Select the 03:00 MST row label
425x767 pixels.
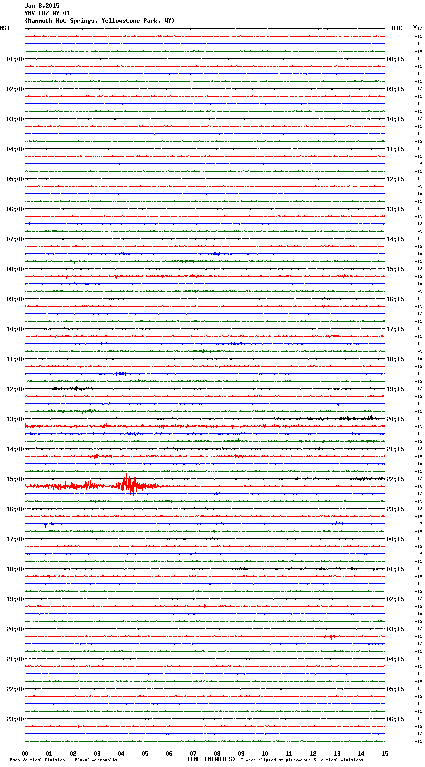click(15, 119)
